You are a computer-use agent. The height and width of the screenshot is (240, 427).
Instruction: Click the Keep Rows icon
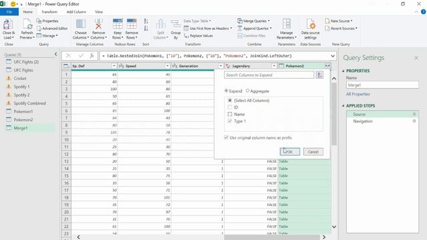[117, 24]
